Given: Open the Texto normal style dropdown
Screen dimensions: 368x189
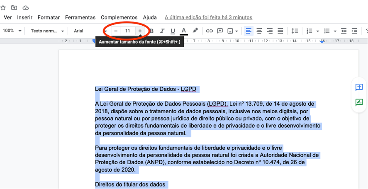Looking at the screenshot, I should [47, 31].
